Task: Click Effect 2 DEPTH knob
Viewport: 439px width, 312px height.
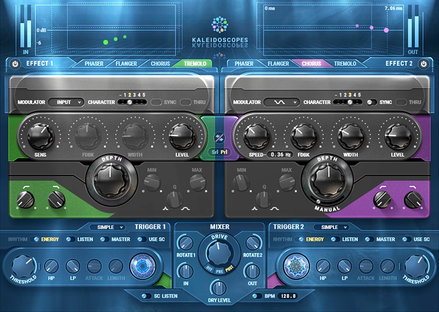Action: click(327, 180)
